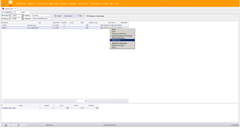Select the first KUPAC Avansni račun row
Image resolution: width=240 pixels, height=128 pixels.
(x=65, y=25)
